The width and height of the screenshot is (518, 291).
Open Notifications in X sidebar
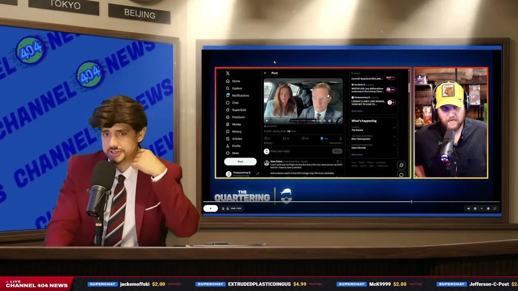237,95
